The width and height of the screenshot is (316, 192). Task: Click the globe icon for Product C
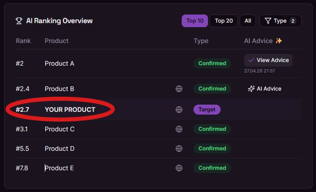[x=179, y=129]
